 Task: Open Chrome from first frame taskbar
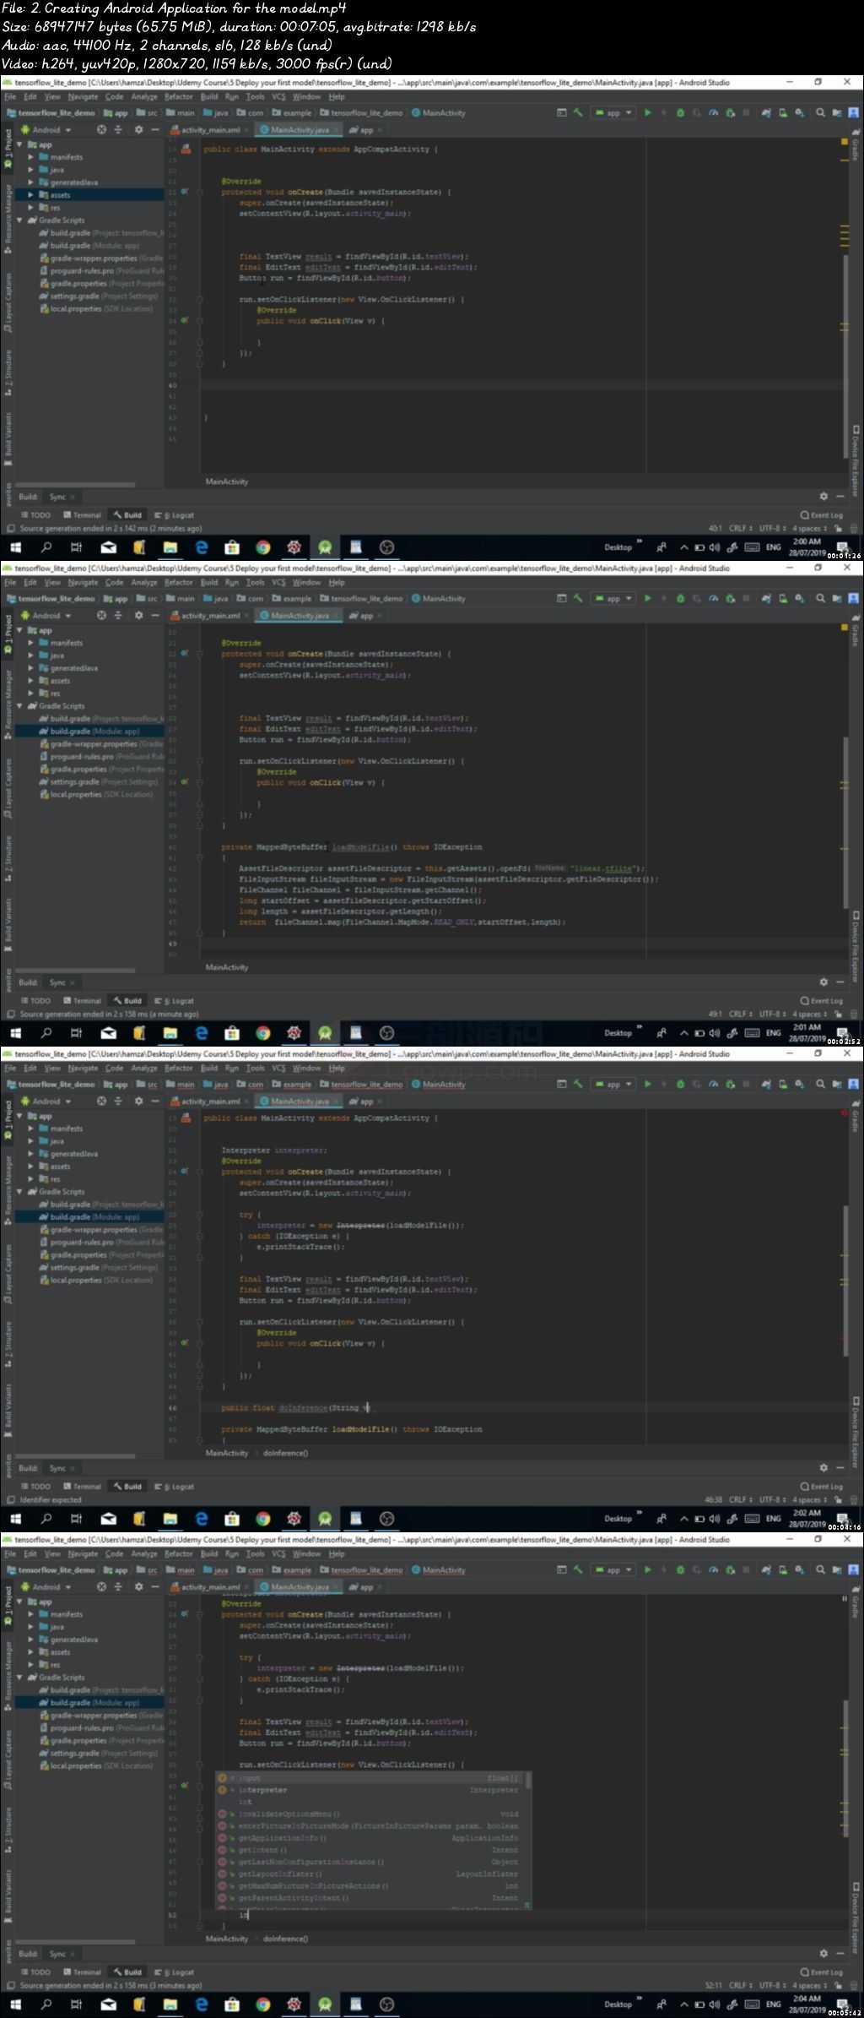(263, 547)
